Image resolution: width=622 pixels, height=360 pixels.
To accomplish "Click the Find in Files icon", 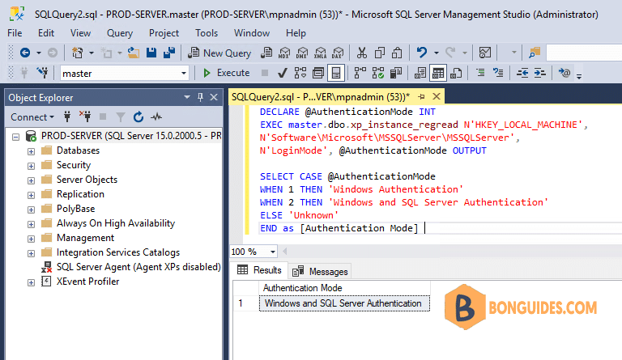I will [x=535, y=53].
